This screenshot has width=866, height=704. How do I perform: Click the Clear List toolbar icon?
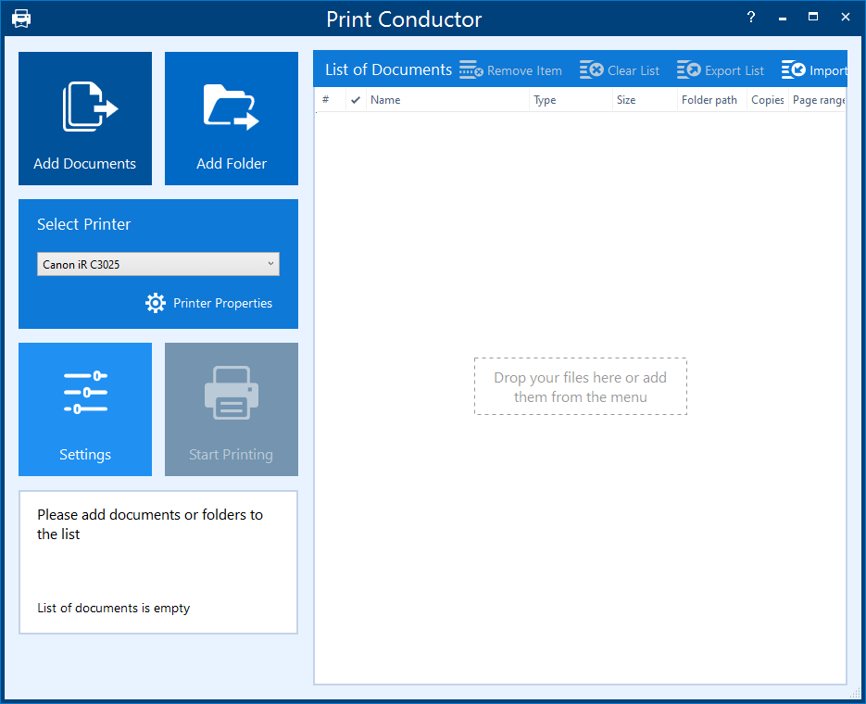(x=591, y=69)
